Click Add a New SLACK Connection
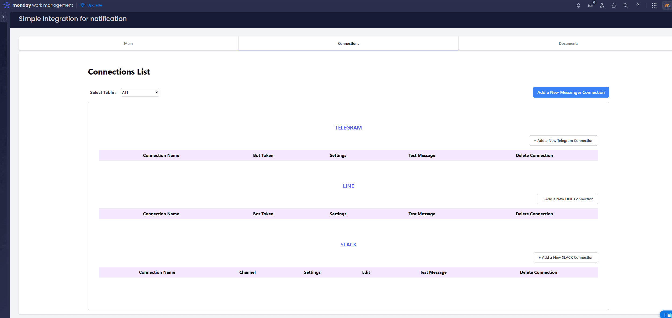 566,257
